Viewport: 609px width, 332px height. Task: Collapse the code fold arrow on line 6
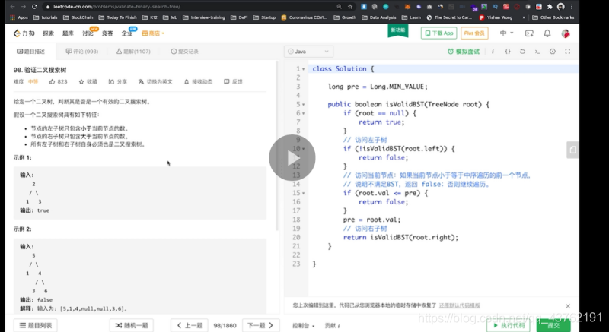point(303,113)
